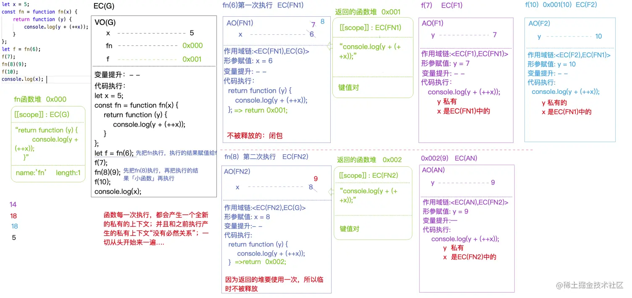
Task: Click the [[scope]] : EC(FN1) entry
Action: pos(370,27)
